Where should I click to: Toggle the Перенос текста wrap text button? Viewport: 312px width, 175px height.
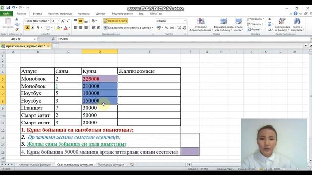(x=116, y=21)
